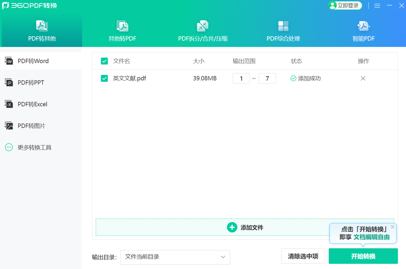Select the 智能PDF feature icon
This screenshot has height=269, width=406.
tap(363, 30)
